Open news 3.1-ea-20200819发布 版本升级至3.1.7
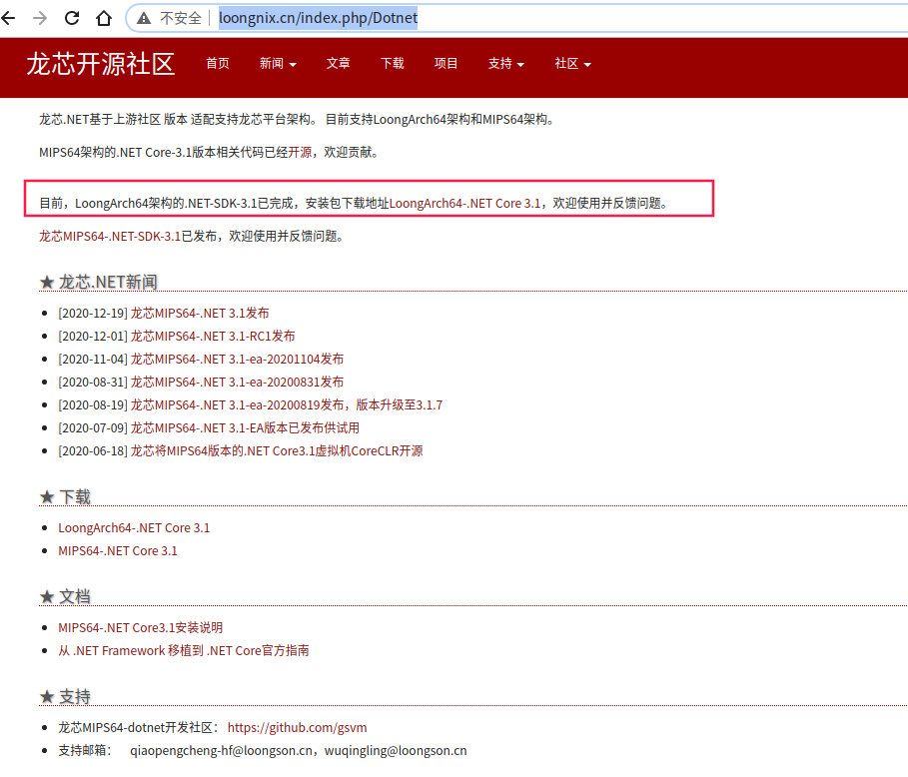908x777 pixels. [287, 405]
